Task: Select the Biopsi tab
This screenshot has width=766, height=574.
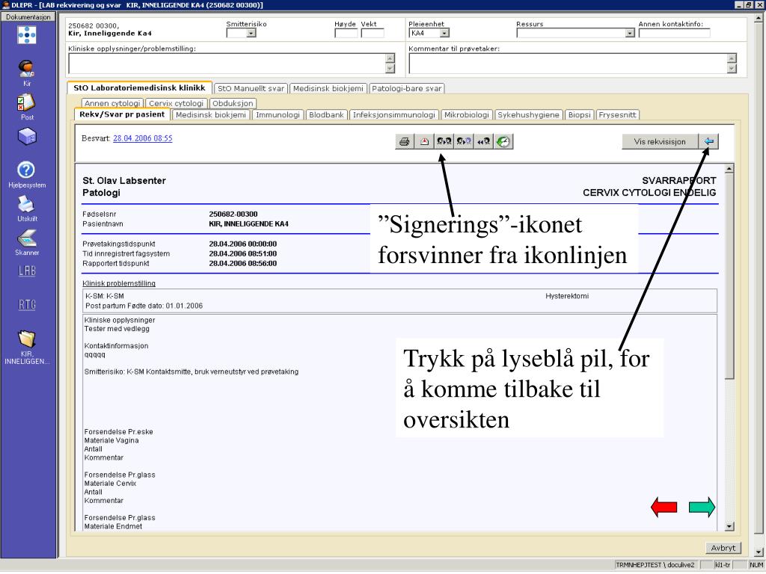Action: click(x=580, y=114)
